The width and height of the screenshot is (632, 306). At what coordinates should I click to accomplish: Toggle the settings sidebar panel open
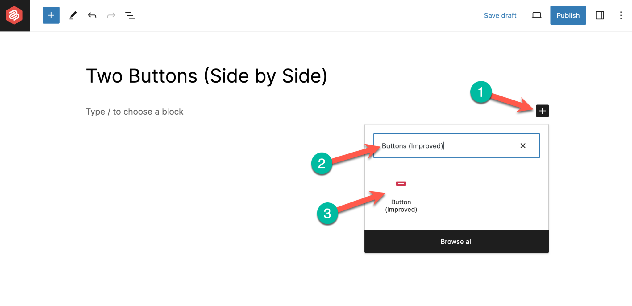click(x=600, y=15)
